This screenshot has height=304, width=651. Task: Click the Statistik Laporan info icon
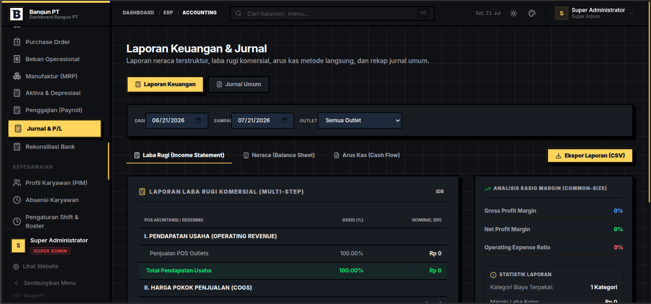coord(493,275)
